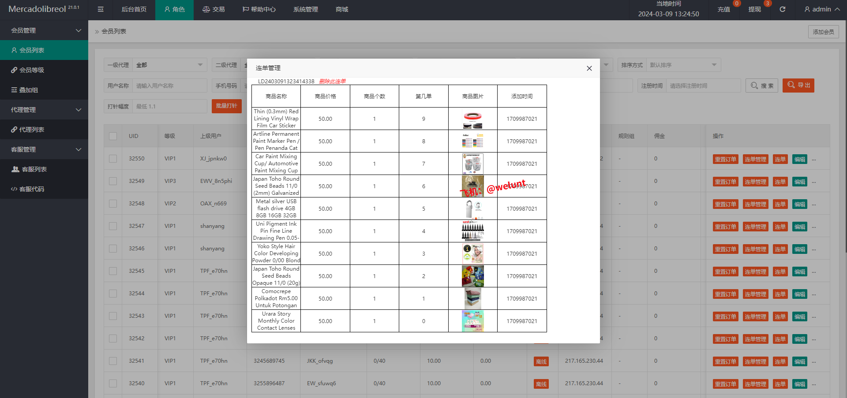Click the 充值 notification item

click(x=723, y=9)
